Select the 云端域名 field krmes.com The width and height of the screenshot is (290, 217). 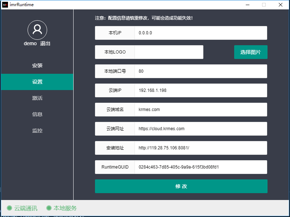pos(200,110)
